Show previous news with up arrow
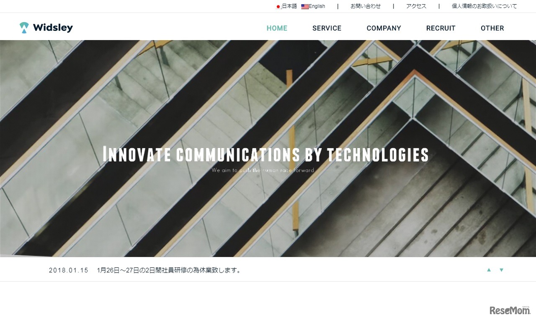This screenshot has height=320, width=536. coord(489,270)
